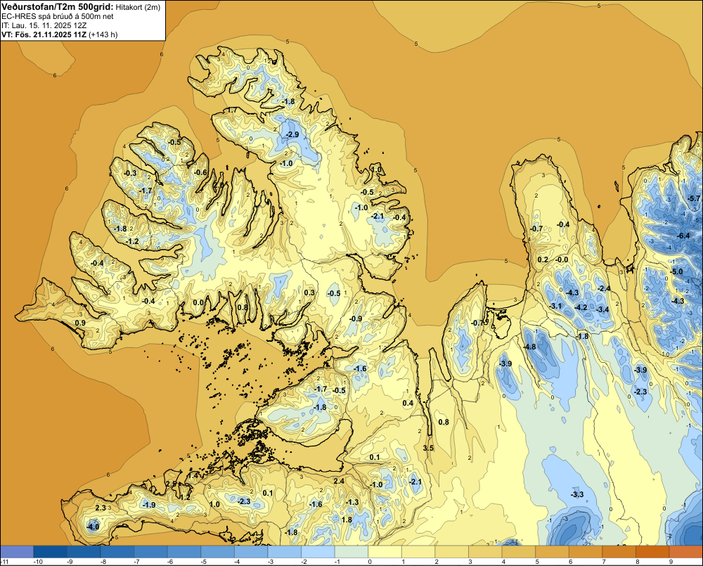Select the 0.2 temperature reading

(x=543, y=260)
